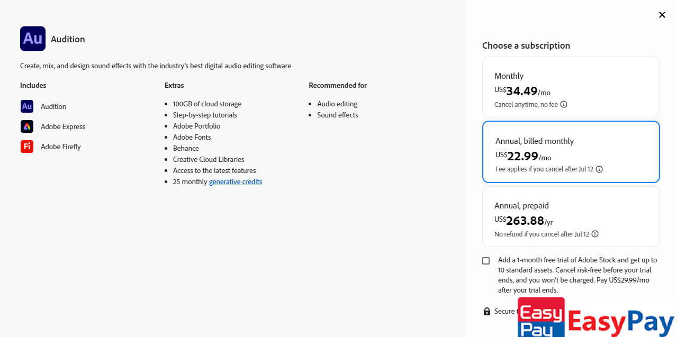Open the generative credits link

pos(236,181)
